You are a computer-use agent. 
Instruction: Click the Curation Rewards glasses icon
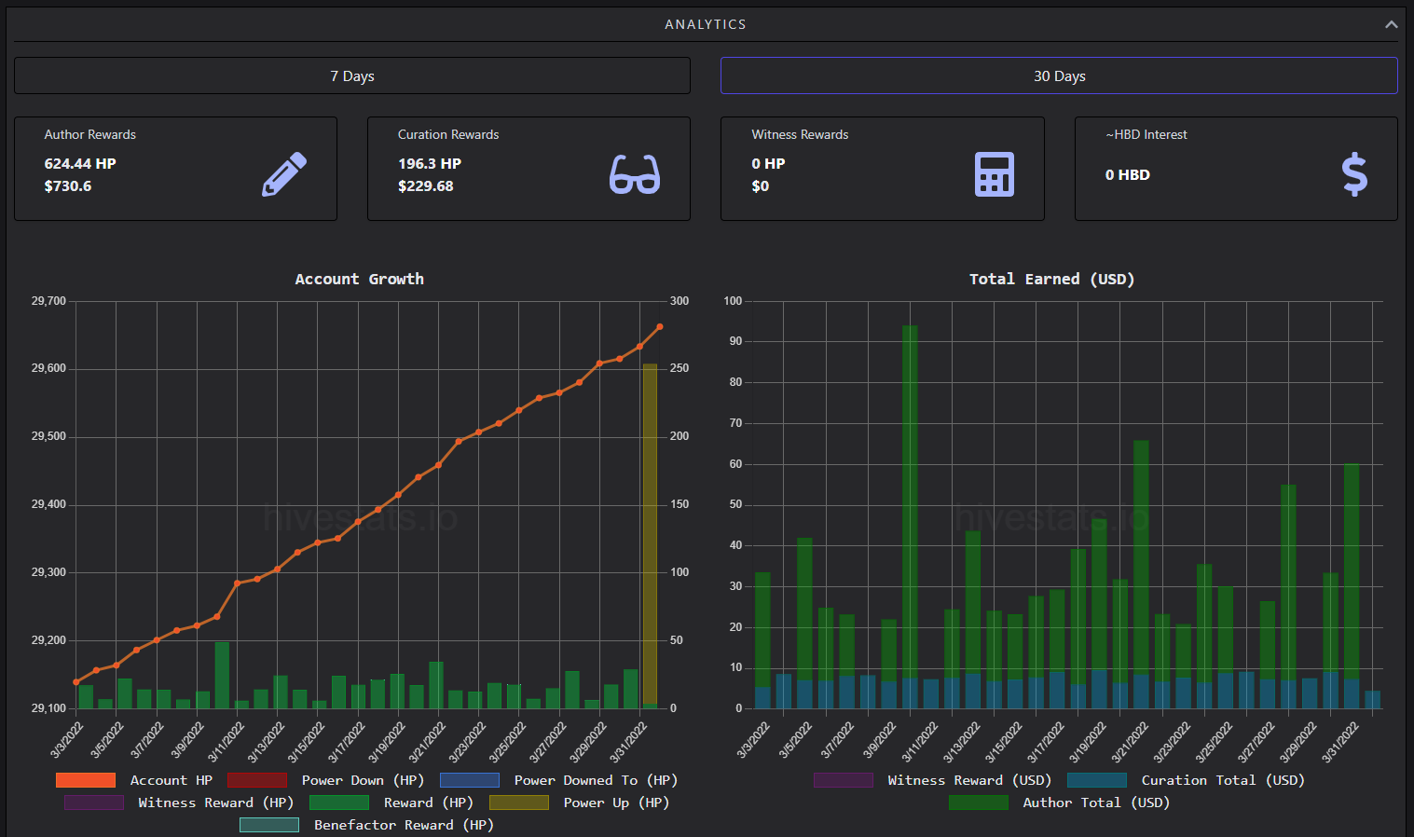tap(635, 174)
